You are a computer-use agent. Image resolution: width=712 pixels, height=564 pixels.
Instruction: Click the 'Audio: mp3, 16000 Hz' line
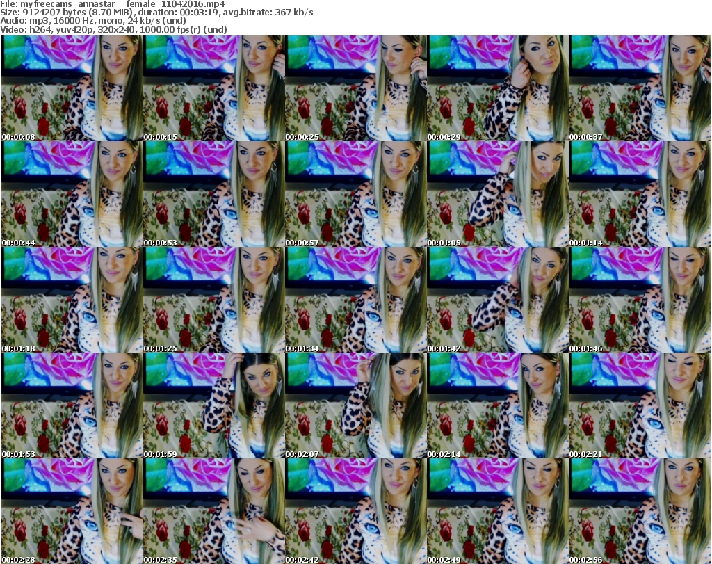pyautogui.click(x=93, y=21)
